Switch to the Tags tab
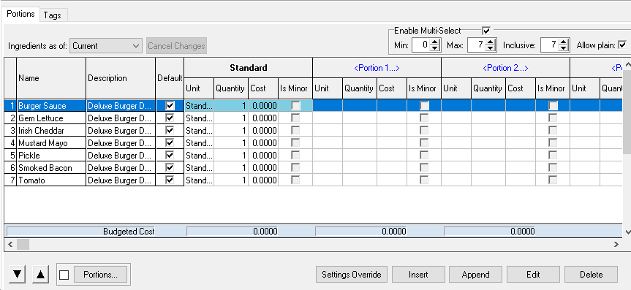The height and width of the screenshot is (290, 631). tap(53, 15)
